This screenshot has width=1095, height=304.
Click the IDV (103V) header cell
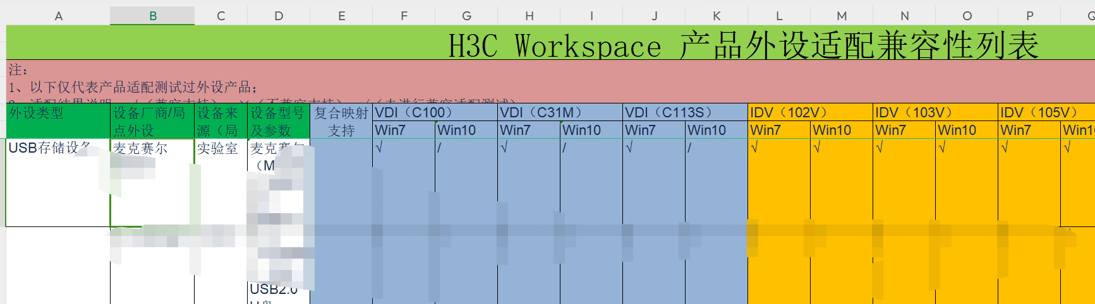pyautogui.click(x=935, y=112)
